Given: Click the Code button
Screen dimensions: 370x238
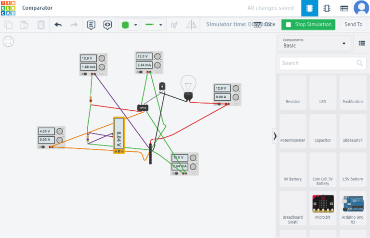Looking at the screenshot, I should tap(264, 24).
